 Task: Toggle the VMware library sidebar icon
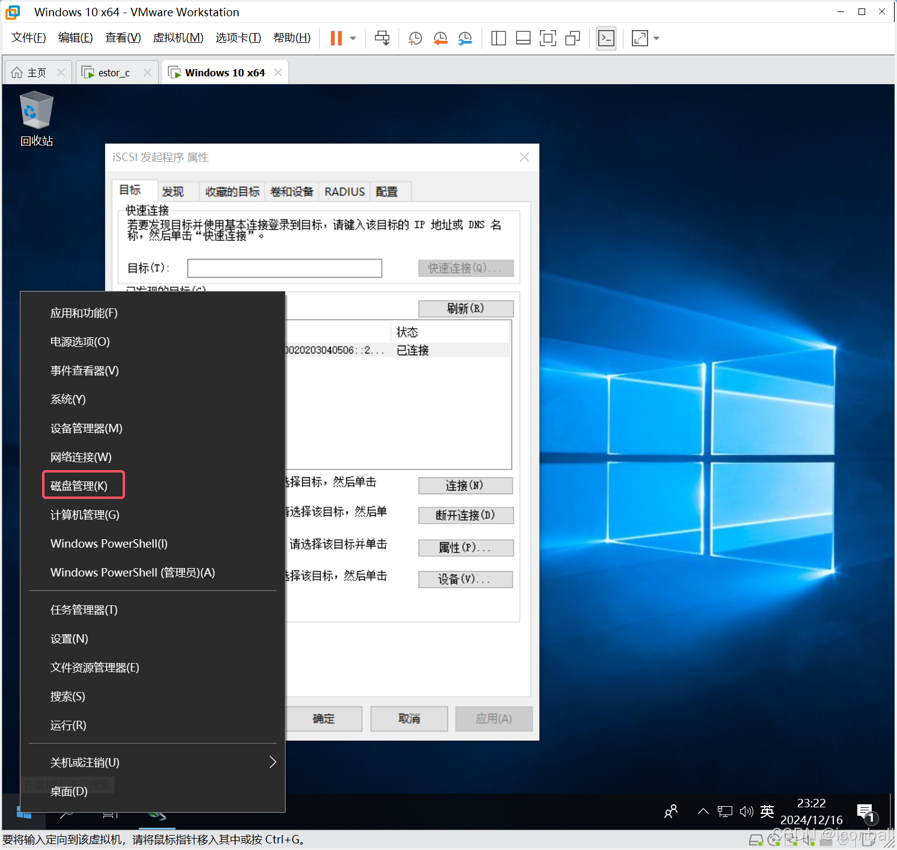coord(498,38)
